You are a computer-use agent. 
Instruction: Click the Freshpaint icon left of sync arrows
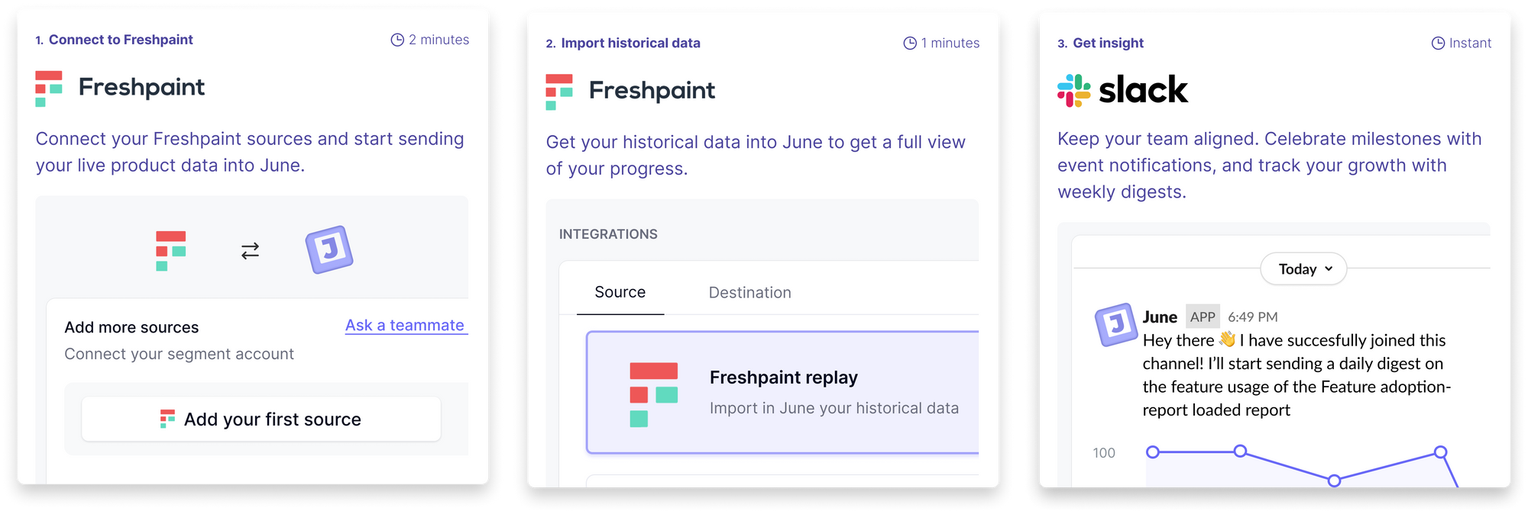click(x=171, y=251)
